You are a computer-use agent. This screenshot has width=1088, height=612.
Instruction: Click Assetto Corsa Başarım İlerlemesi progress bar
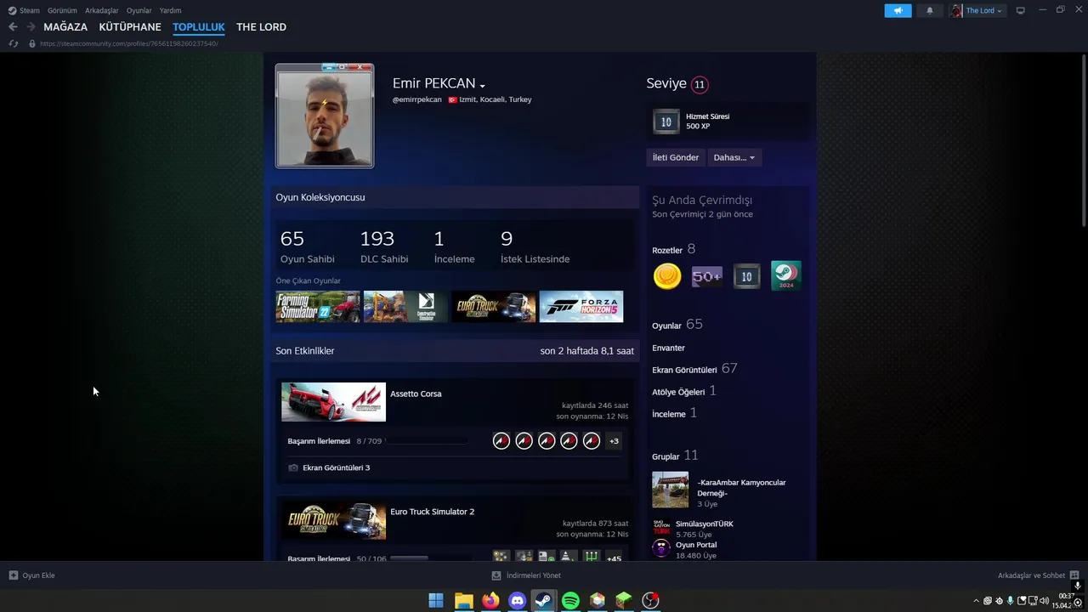tap(428, 441)
